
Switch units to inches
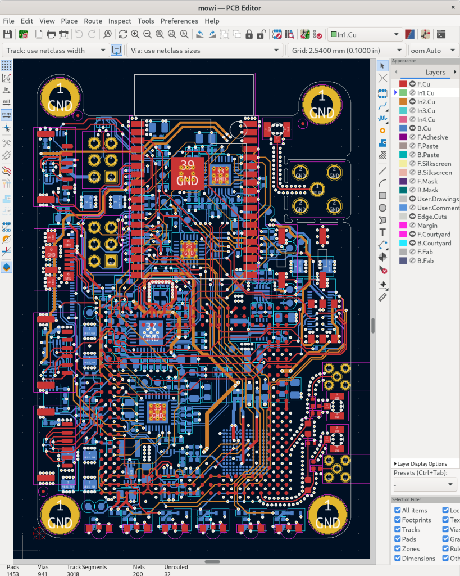(x=7, y=89)
